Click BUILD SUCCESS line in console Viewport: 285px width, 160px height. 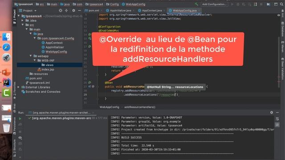click(x=131, y=137)
